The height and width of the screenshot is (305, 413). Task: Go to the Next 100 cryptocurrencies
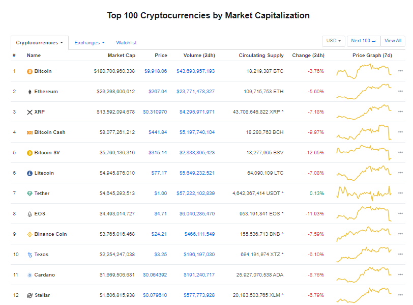click(364, 41)
